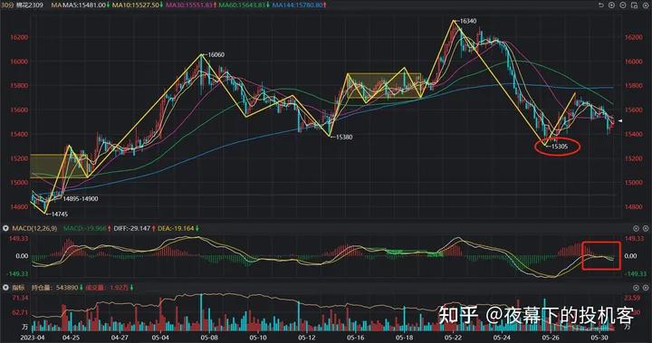Click 16200 on the left price axis
Screen dimensions: 652x343
(x=19, y=37)
